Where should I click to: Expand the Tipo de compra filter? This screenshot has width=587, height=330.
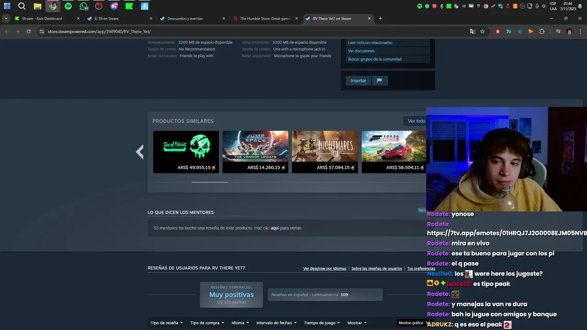coord(207,323)
